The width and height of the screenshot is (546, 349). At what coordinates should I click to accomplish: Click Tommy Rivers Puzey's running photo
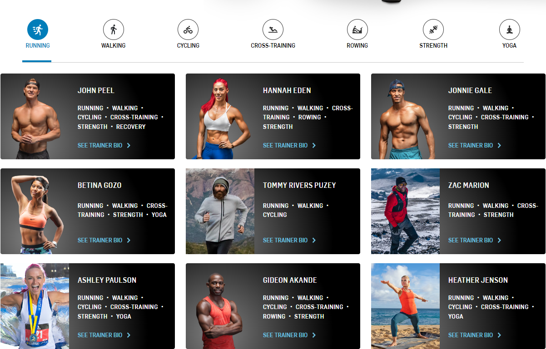tap(220, 211)
